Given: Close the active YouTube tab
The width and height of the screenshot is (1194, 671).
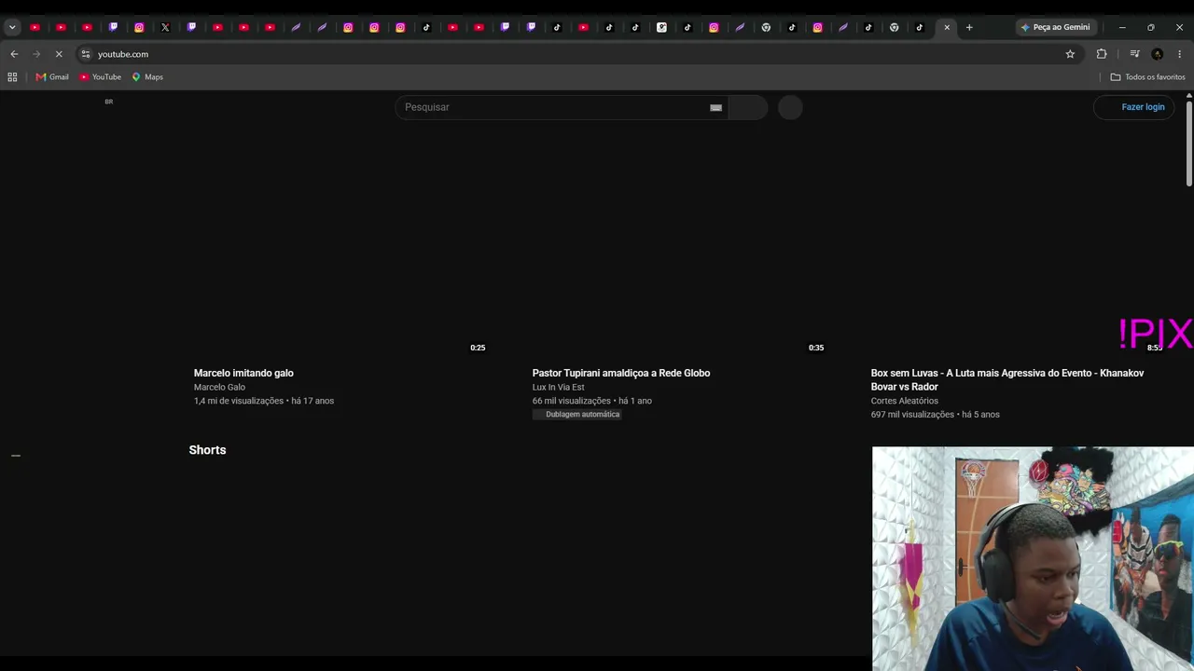Looking at the screenshot, I should point(947,27).
